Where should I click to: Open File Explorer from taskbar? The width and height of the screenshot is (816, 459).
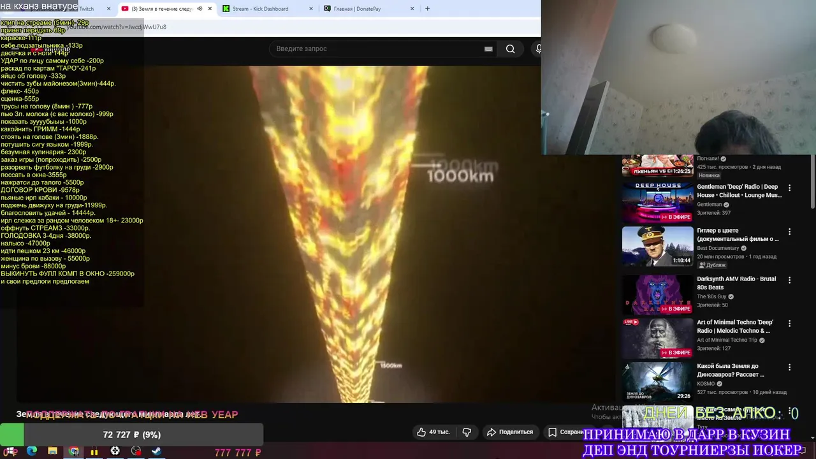53,451
